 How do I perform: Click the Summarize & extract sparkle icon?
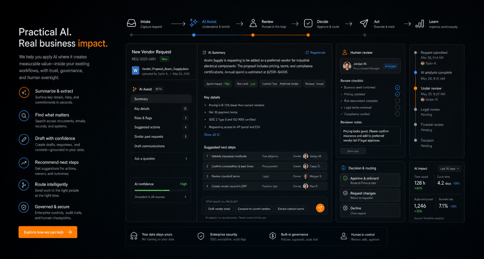24,93
